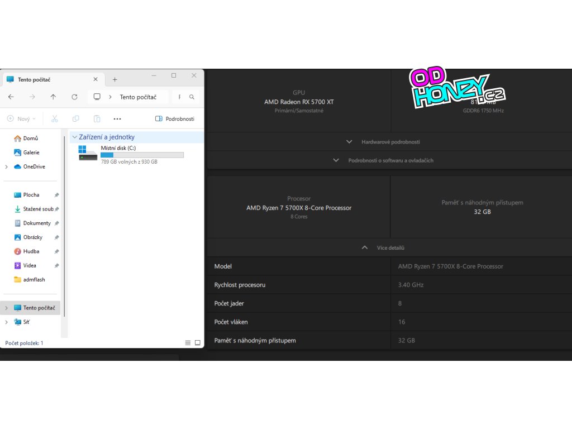The height and width of the screenshot is (429, 572).
Task: Toggle the Podrobnosti details pane
Action: click(x=175, y=118)
